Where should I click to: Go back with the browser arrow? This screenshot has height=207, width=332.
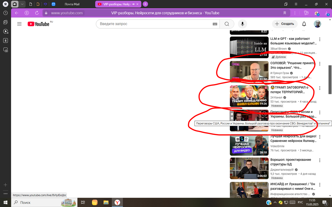click(x=17, y=13)
